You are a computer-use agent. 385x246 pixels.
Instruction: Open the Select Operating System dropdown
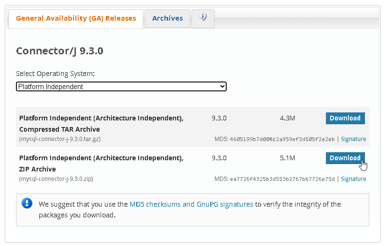[121, 87]
